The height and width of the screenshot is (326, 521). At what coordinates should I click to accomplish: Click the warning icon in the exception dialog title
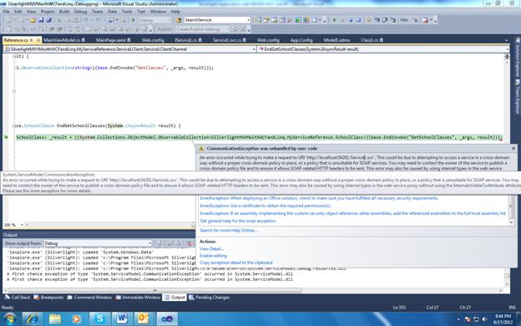(201, 149)
